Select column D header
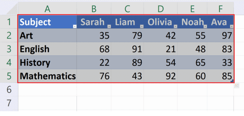The height and width of the screenshot is (116, 244). 160,9
